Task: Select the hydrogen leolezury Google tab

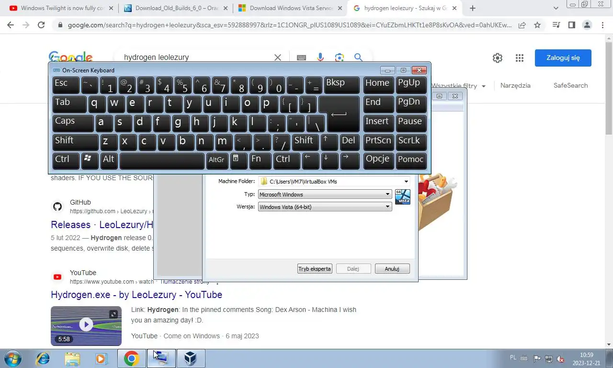Action: tap(405, 8)
